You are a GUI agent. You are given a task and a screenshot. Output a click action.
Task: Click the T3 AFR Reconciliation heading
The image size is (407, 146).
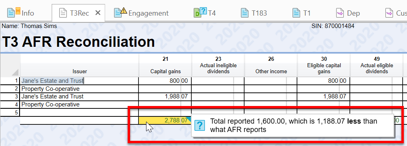coord(78,42)
